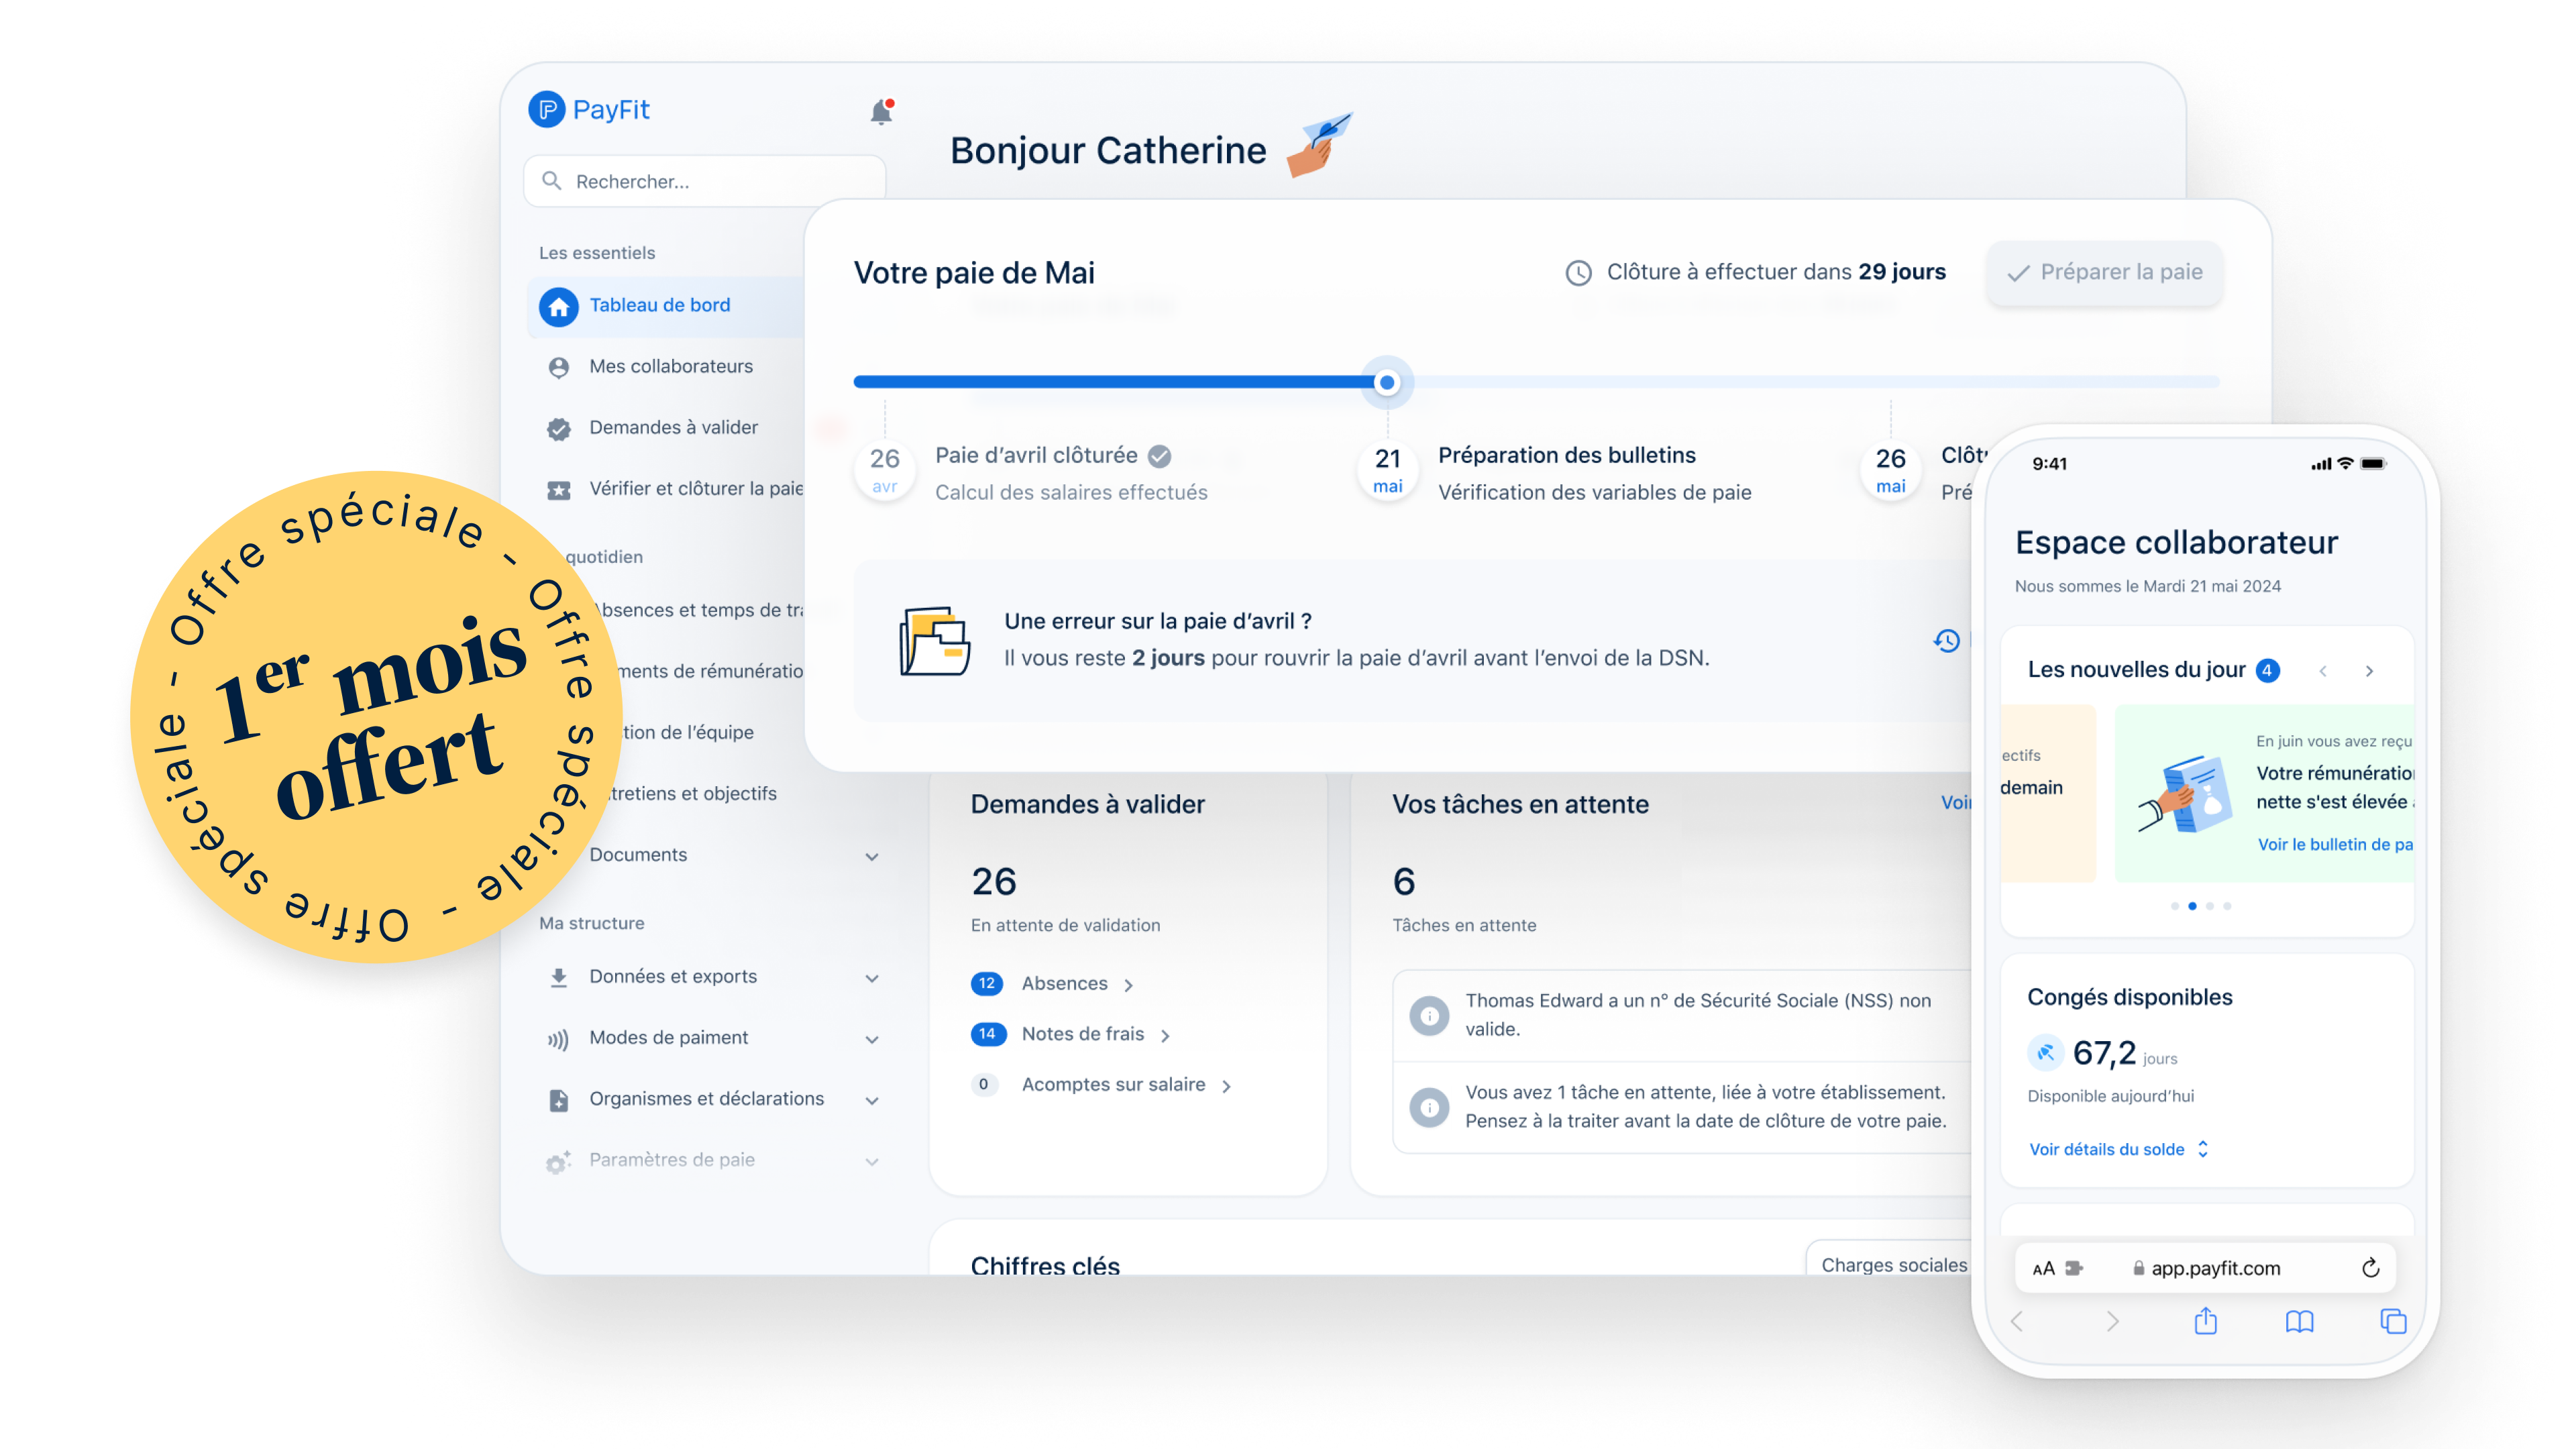Click the history restore icon in error banner
The width and height of the screenshot is (2576, 1449).
pos(1946,640)
